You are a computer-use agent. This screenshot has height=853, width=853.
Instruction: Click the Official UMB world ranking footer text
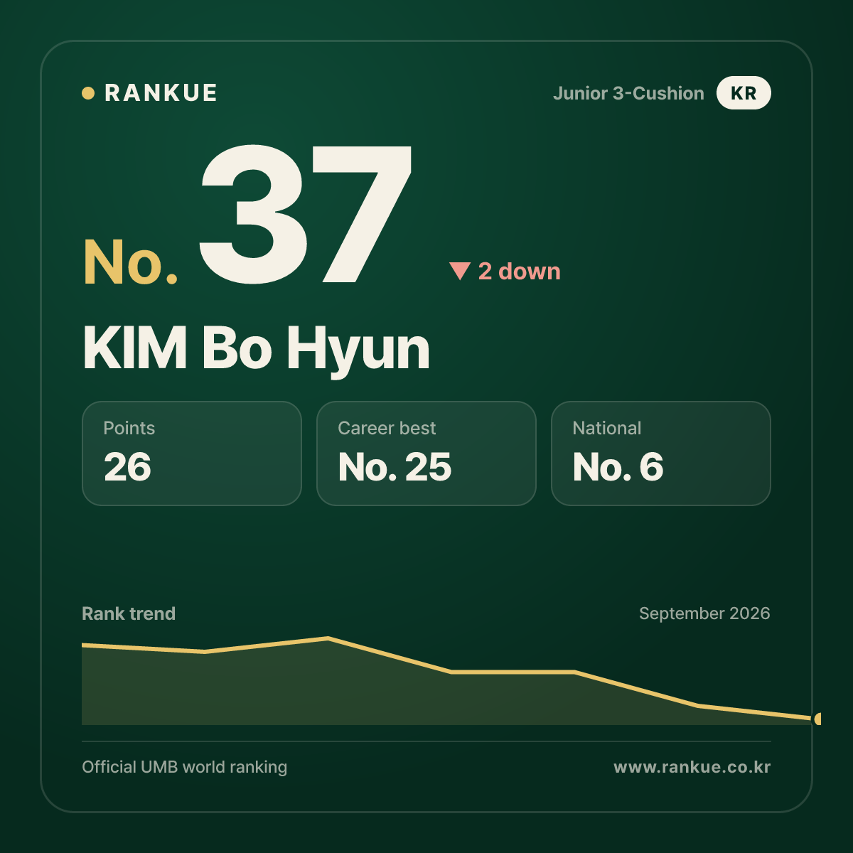(184, 767)
